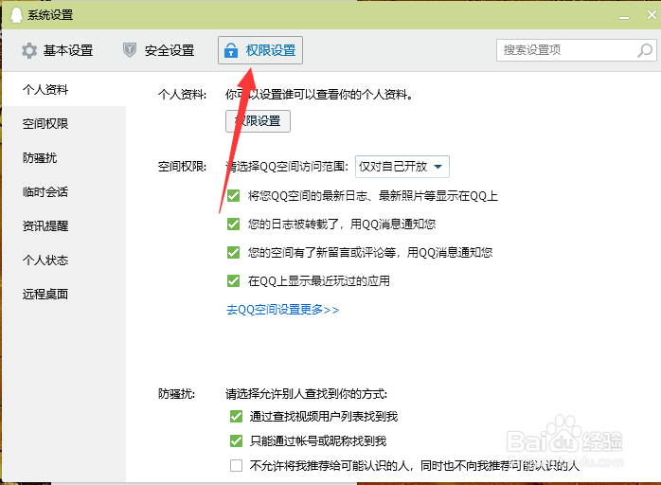This screenshot has height=485, width=661.
Task: Click the 权限设置 button under 个人资料
Action: [258, 121]
